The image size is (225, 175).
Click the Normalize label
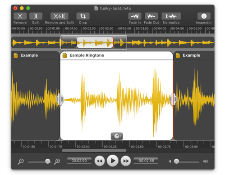pyautogui.click(x=171, y=23)
